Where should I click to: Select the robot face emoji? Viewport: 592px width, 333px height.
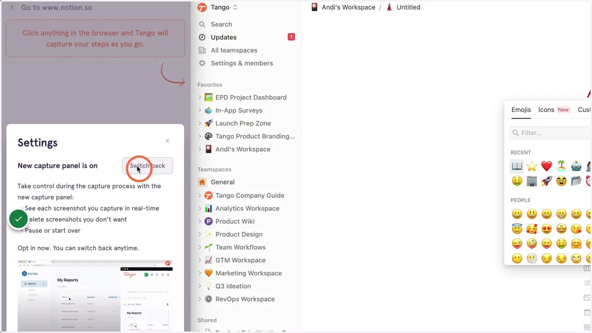coord(576,166)
